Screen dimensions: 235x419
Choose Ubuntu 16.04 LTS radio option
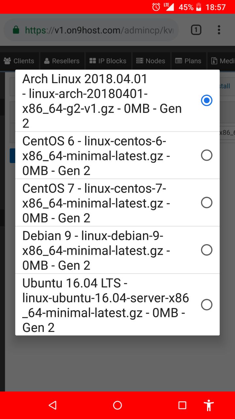tap(207, 305)
